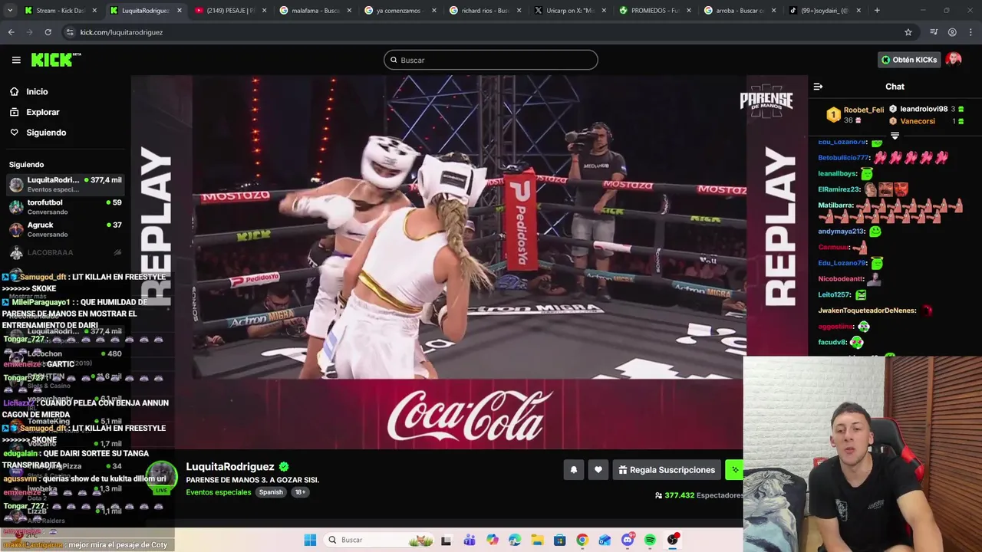
Task: Switch to Stream - Kick Dashboard tab
Action: pyautogui.click(x=60, y=11)
